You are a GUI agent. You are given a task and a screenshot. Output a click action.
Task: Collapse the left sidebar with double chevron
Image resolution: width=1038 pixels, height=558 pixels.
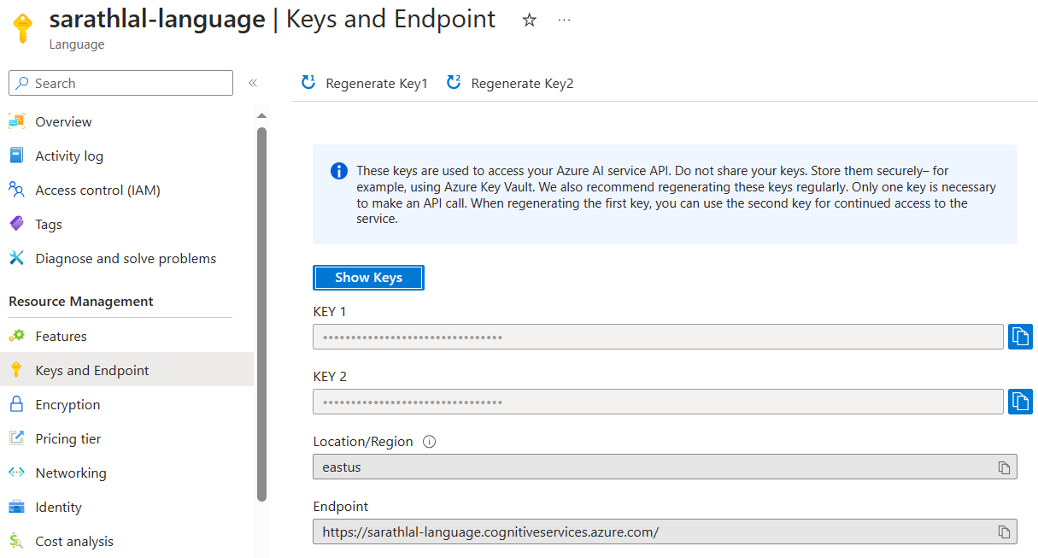click(253, 83)
